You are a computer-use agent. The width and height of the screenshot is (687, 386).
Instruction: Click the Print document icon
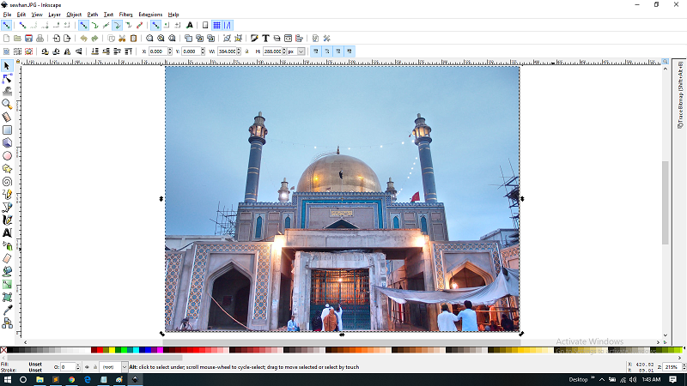(x=40, y=39)
